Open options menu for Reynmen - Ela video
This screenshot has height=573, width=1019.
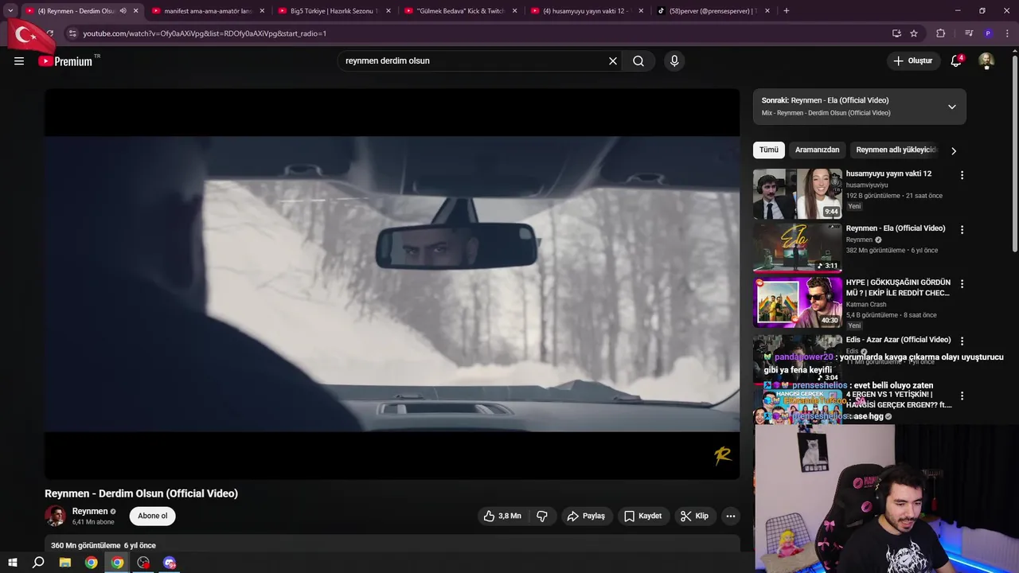962,230
